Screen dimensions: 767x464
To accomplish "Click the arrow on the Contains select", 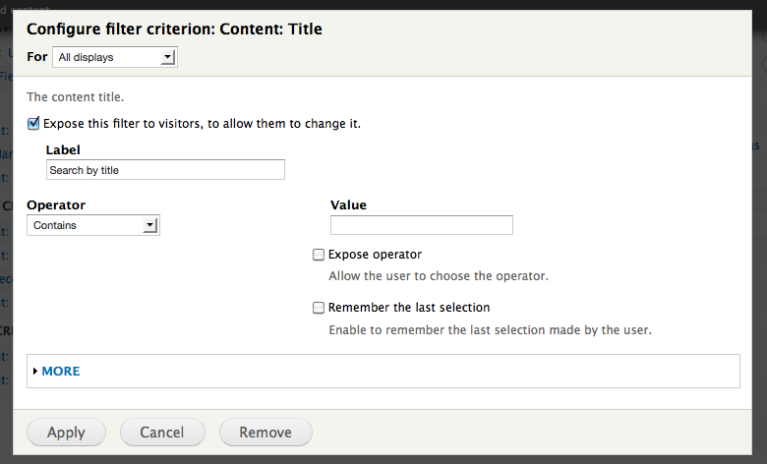I will (x=150, y=225).
